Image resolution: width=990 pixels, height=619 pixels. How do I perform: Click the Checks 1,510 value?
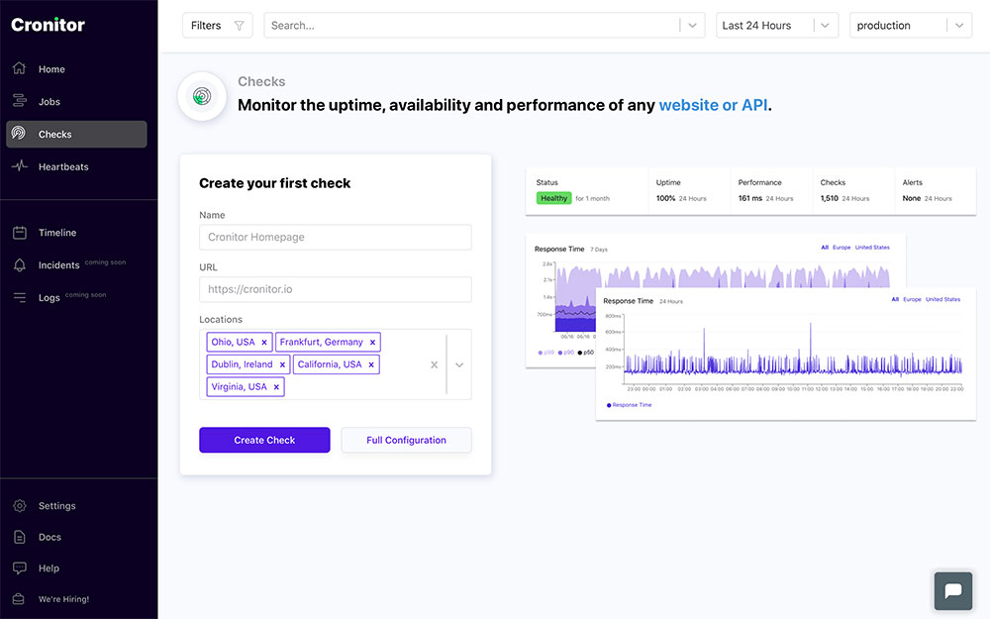829,198
